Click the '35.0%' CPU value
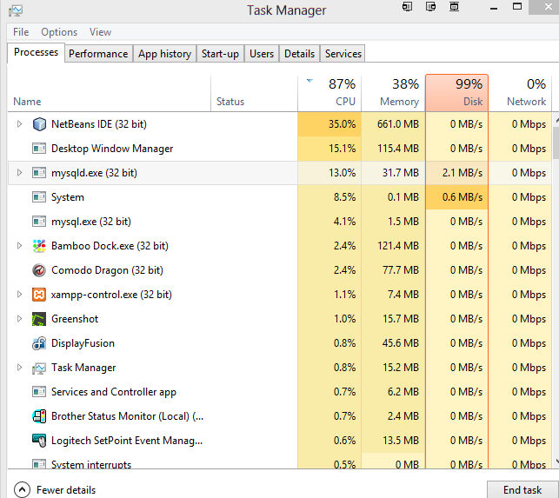 (x=342, y=124)
